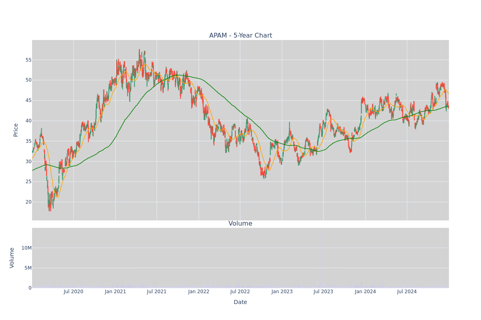Click the price tick label '55'

tap(28, 60)
